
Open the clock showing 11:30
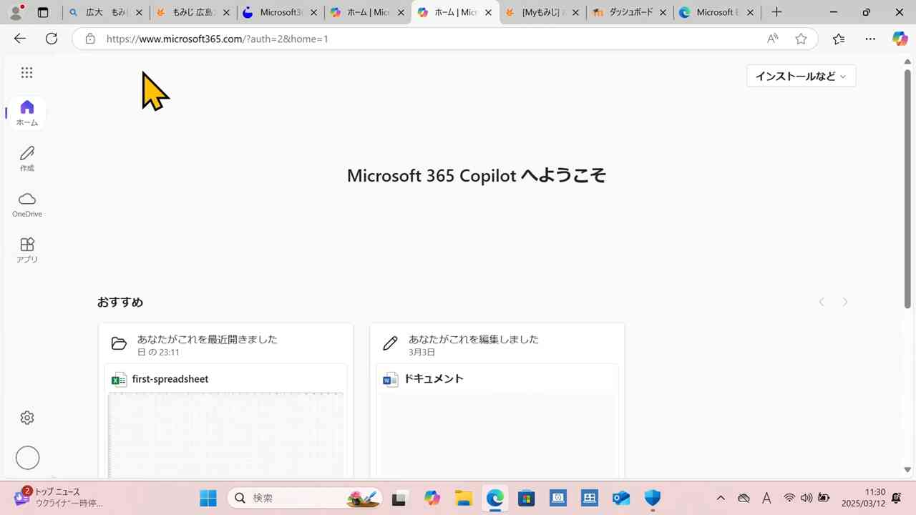[864, 498]
